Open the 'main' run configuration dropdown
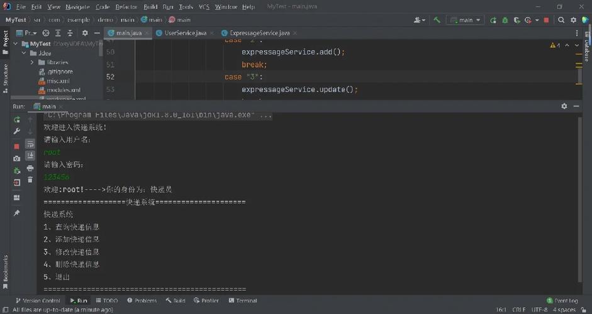 (465, 20)
